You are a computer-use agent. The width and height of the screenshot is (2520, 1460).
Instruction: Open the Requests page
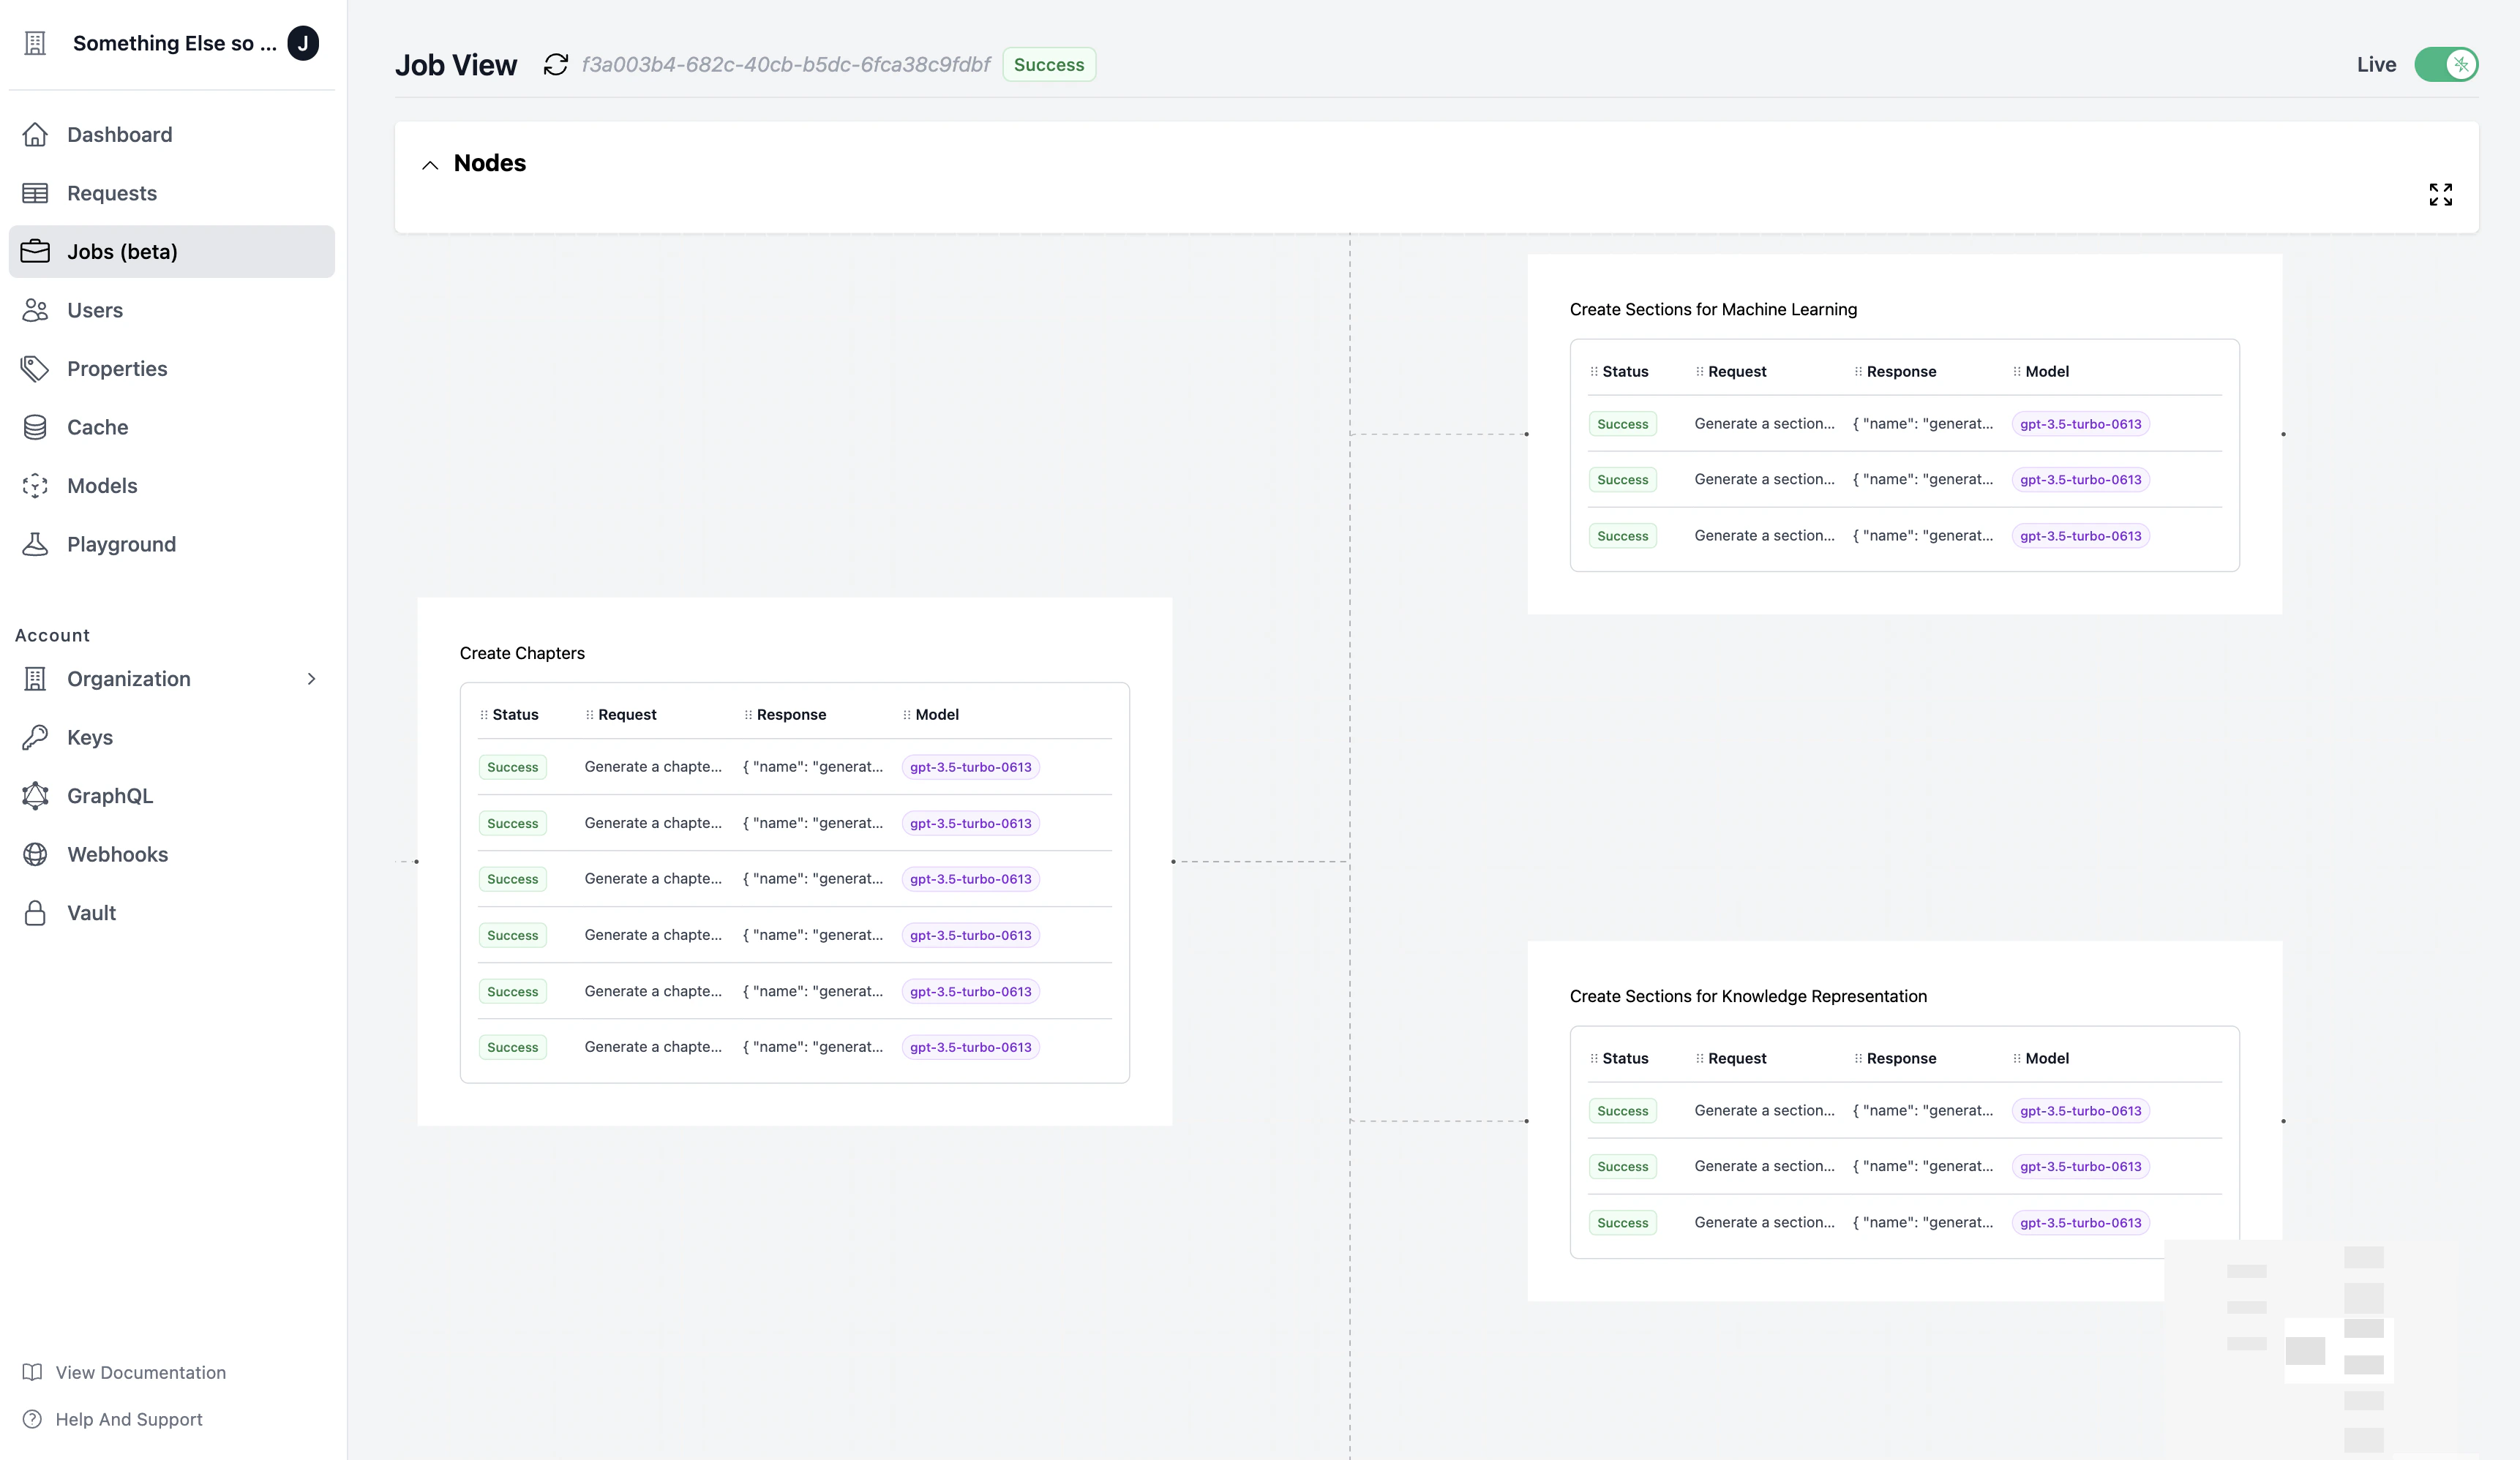point(112,193)
